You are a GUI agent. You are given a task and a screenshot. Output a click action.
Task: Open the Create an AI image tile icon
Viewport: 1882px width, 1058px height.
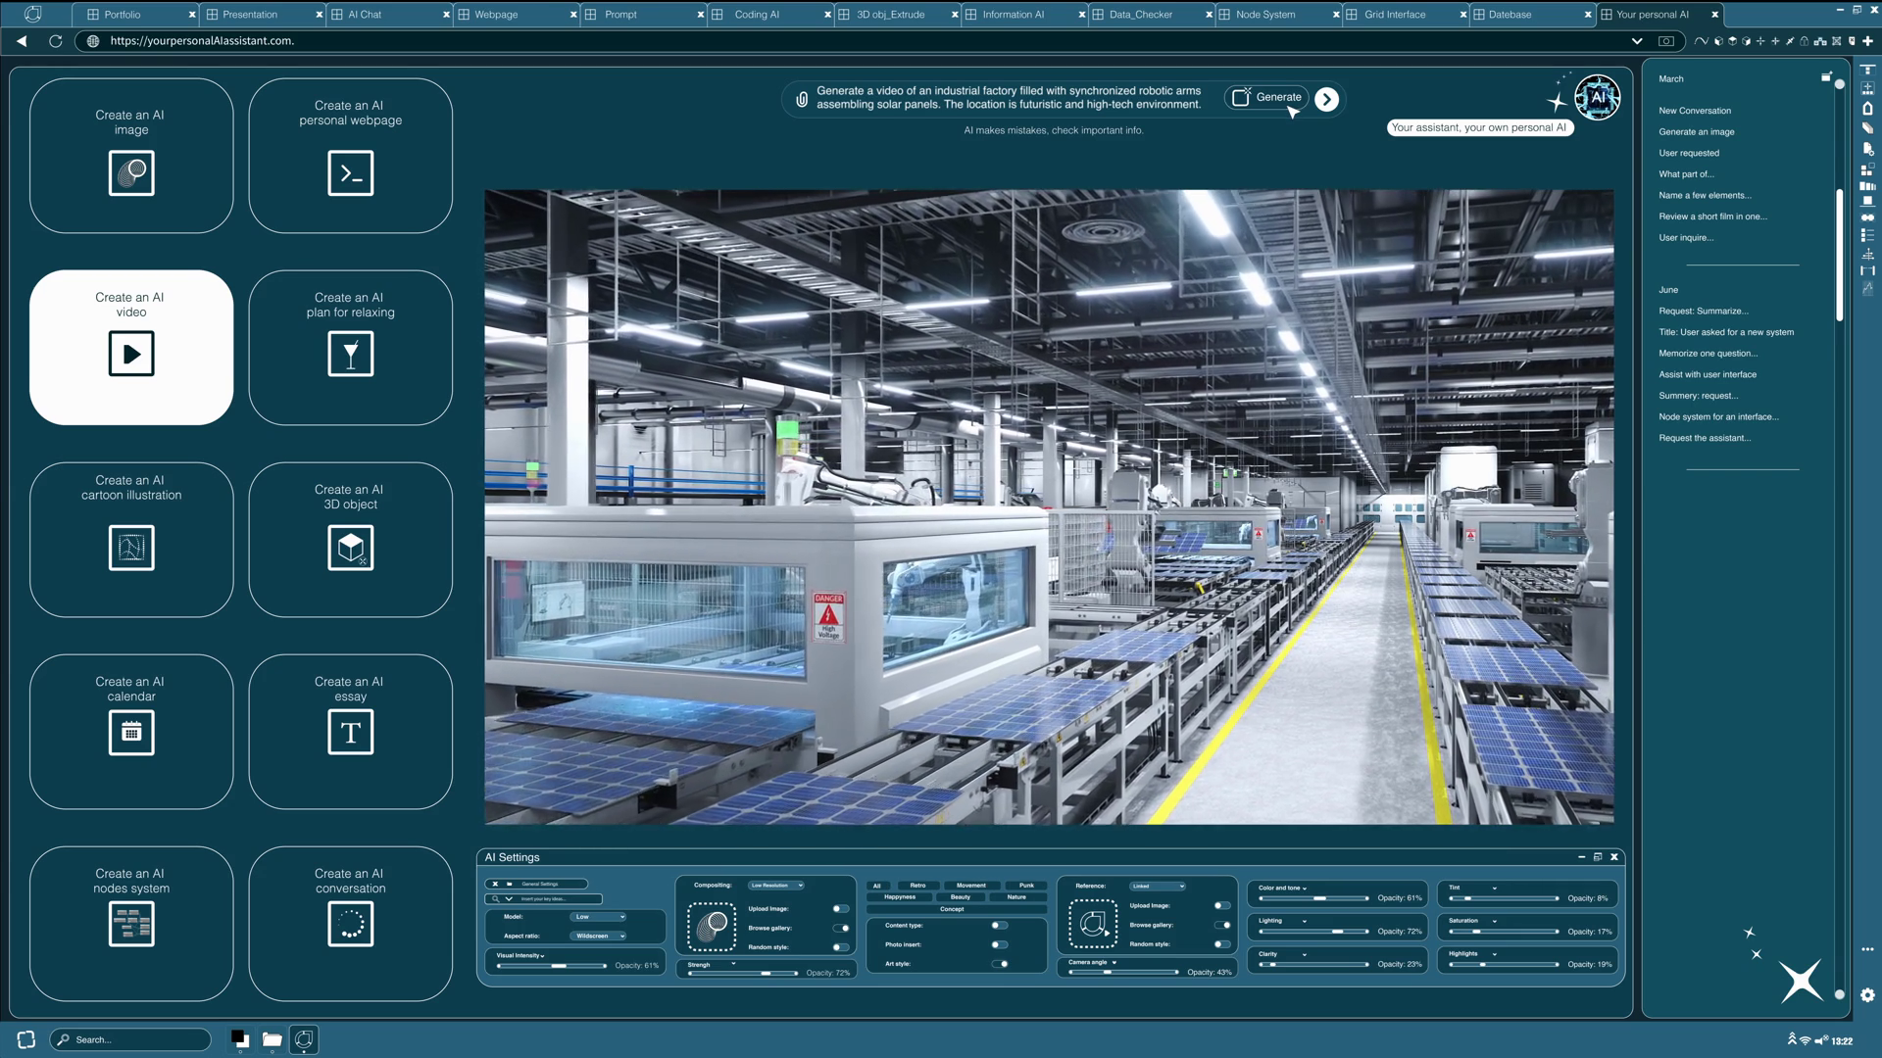click(x=131, y=173)
